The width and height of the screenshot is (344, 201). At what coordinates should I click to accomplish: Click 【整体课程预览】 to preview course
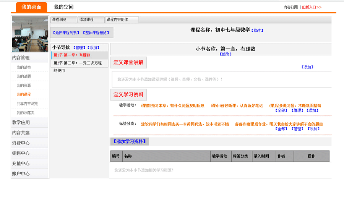click(x=96, y=33)
